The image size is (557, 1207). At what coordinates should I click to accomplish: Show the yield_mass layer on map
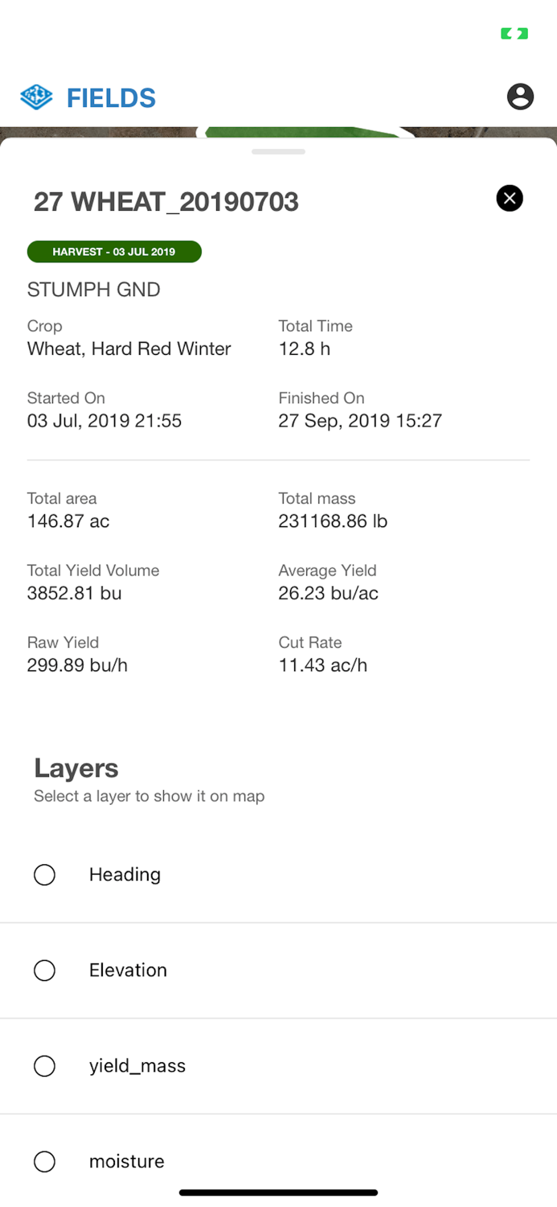pos(44,1065)
